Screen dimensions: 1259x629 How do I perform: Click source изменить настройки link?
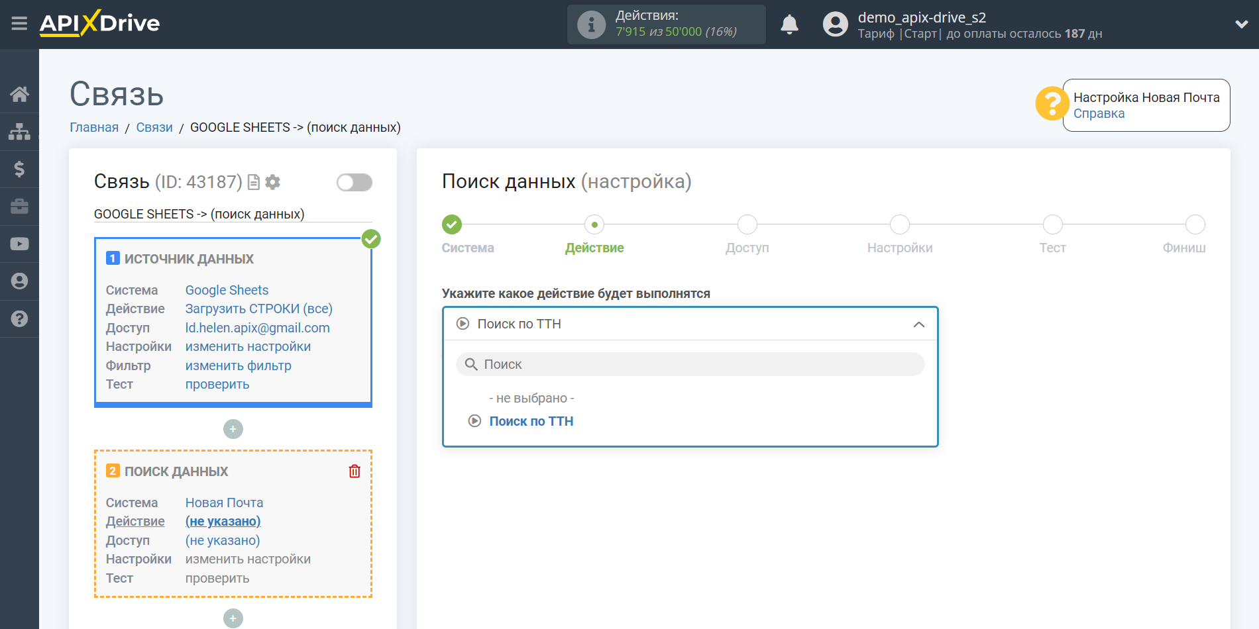248,346
